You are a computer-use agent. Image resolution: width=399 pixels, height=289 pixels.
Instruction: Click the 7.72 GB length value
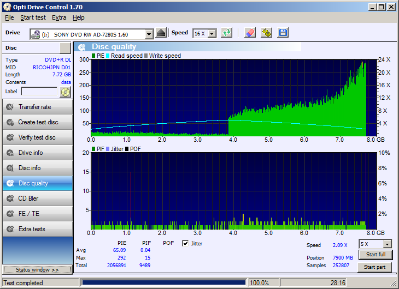(62, 74)
